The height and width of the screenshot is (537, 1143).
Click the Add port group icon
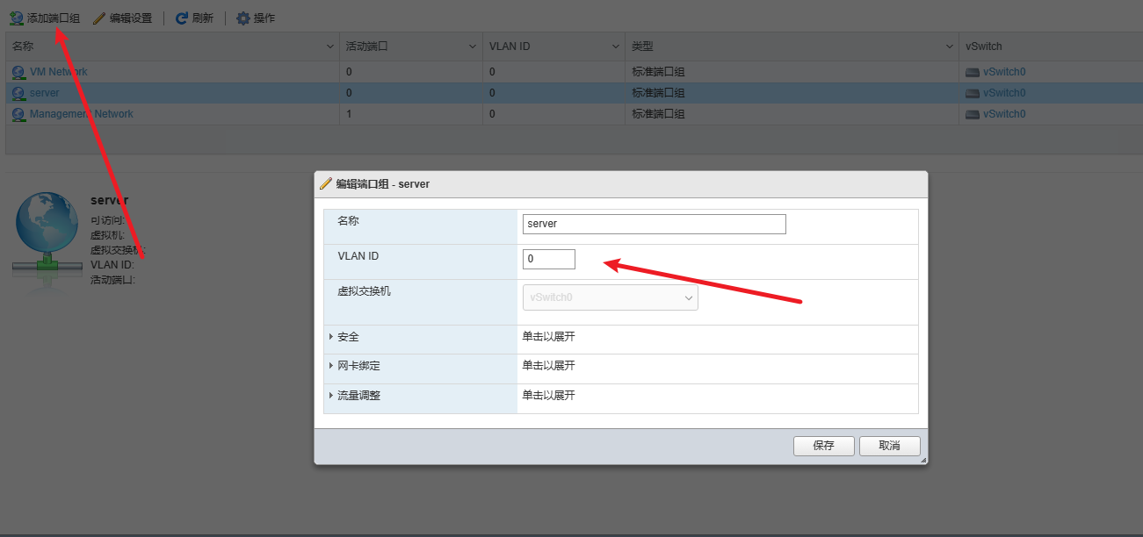click(17, 18)
